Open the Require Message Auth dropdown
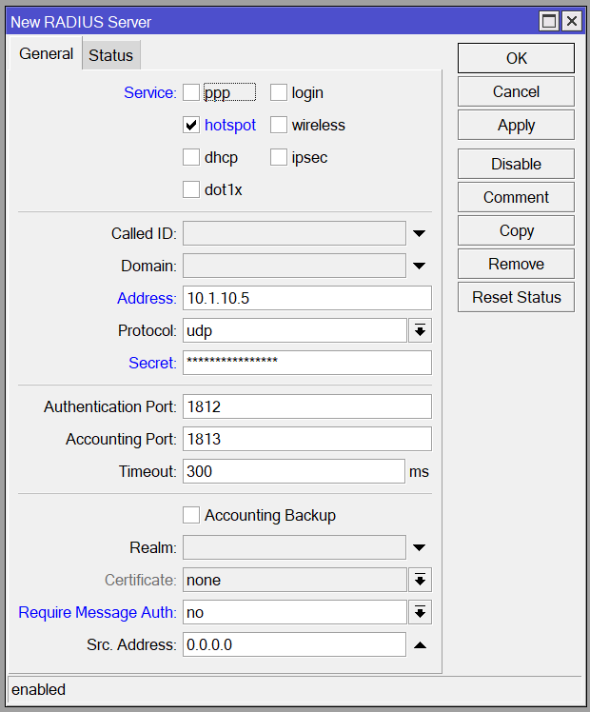Viewport: 590px width, 712px height. click(420, 612)
